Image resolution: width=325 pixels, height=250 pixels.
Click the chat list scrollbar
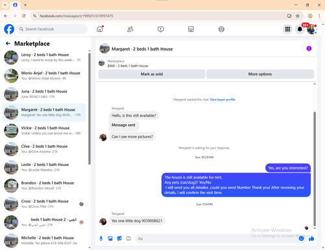89,109
